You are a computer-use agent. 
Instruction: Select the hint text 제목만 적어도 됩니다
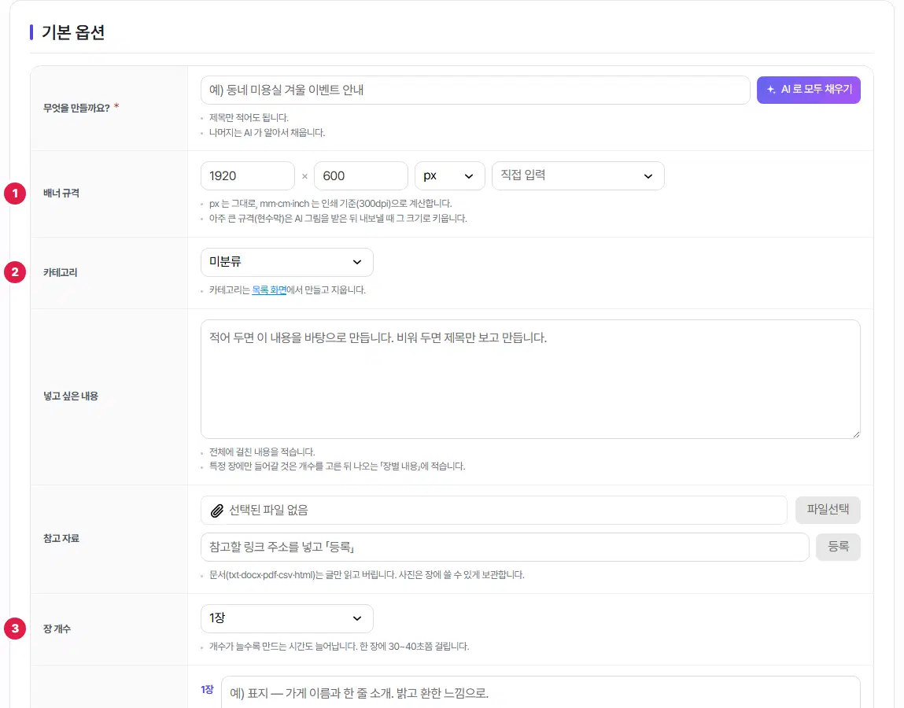pos(249,118)
